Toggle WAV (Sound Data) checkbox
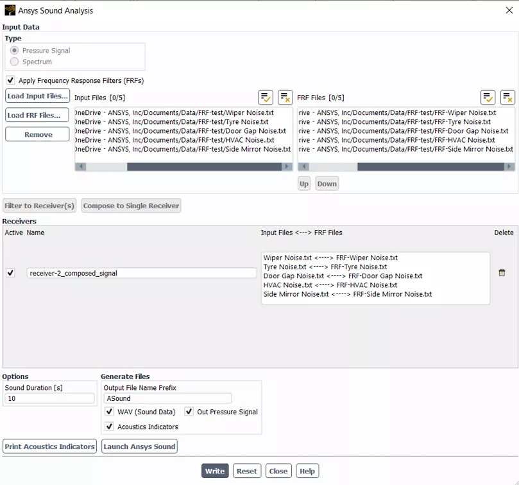The image size is (519, 485). coord(109,411)
